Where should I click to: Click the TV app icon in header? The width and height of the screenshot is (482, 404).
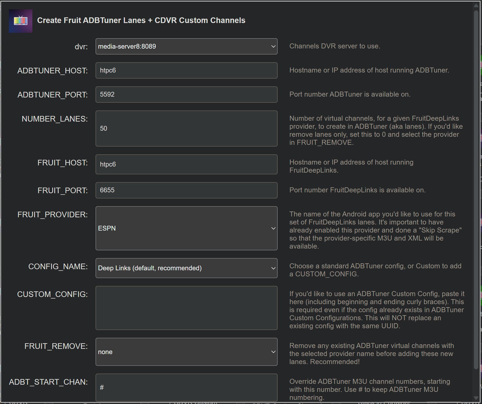click(x=21, y=21)
